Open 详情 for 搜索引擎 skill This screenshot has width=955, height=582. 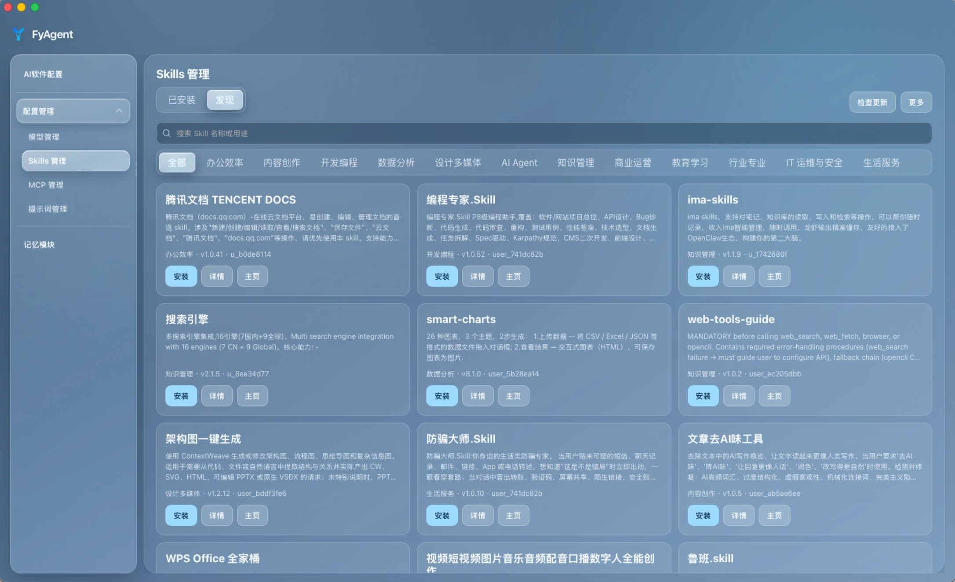click(217, 396)
